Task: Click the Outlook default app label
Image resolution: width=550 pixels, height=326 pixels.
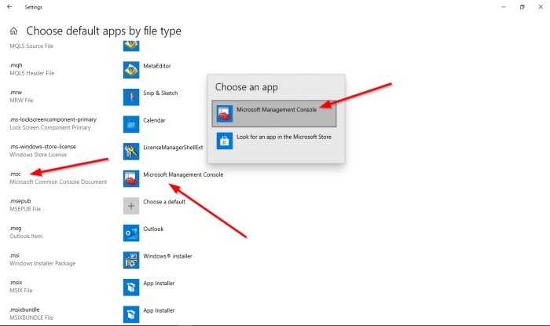Action: 153,229
